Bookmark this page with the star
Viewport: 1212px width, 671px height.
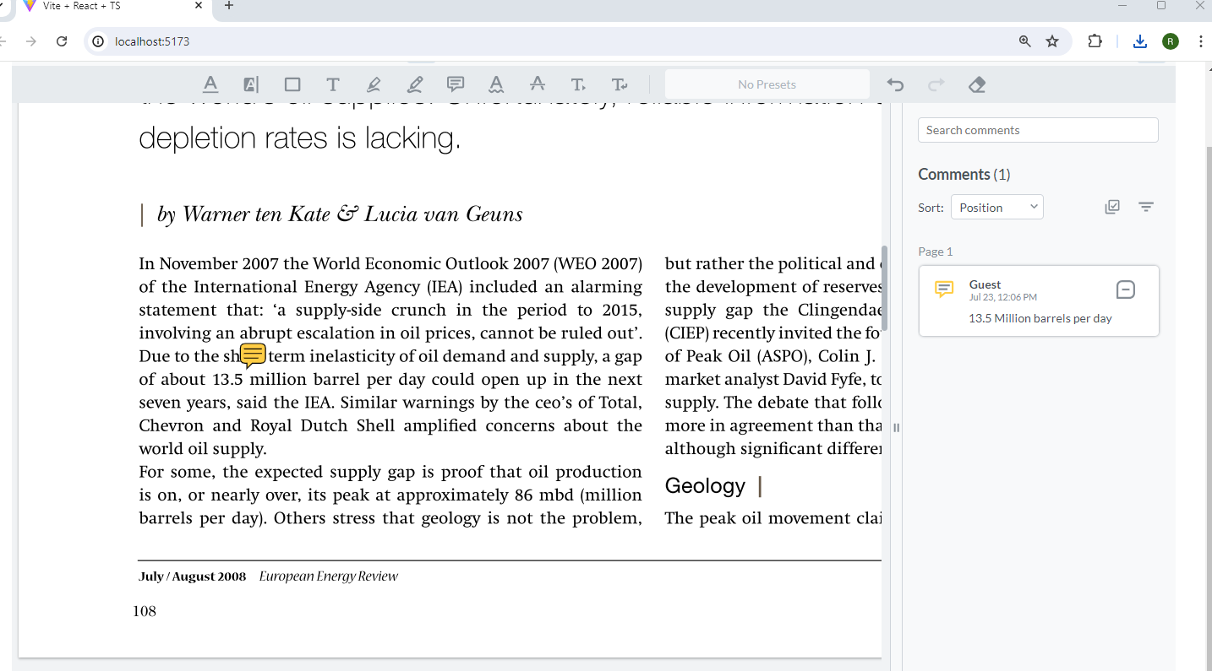tap(1052, 41)
